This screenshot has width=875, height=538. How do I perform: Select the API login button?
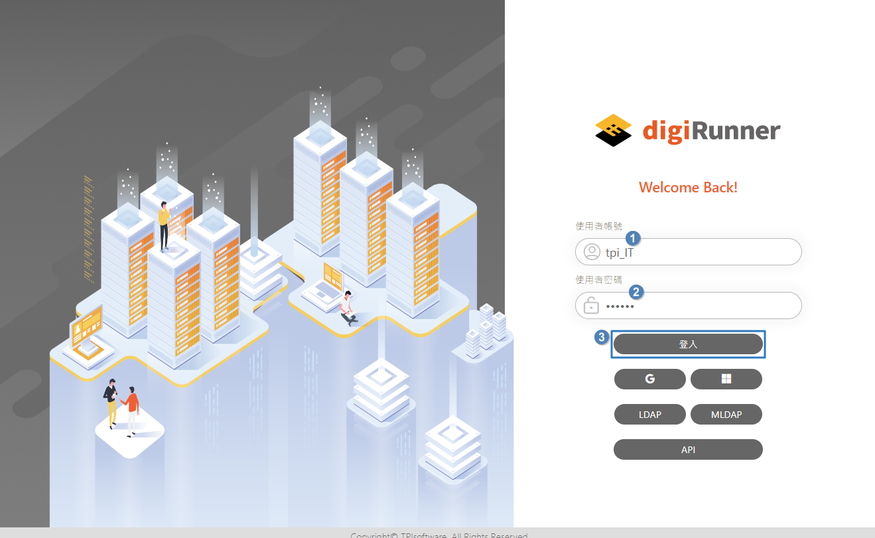click(x=688, y=450)
